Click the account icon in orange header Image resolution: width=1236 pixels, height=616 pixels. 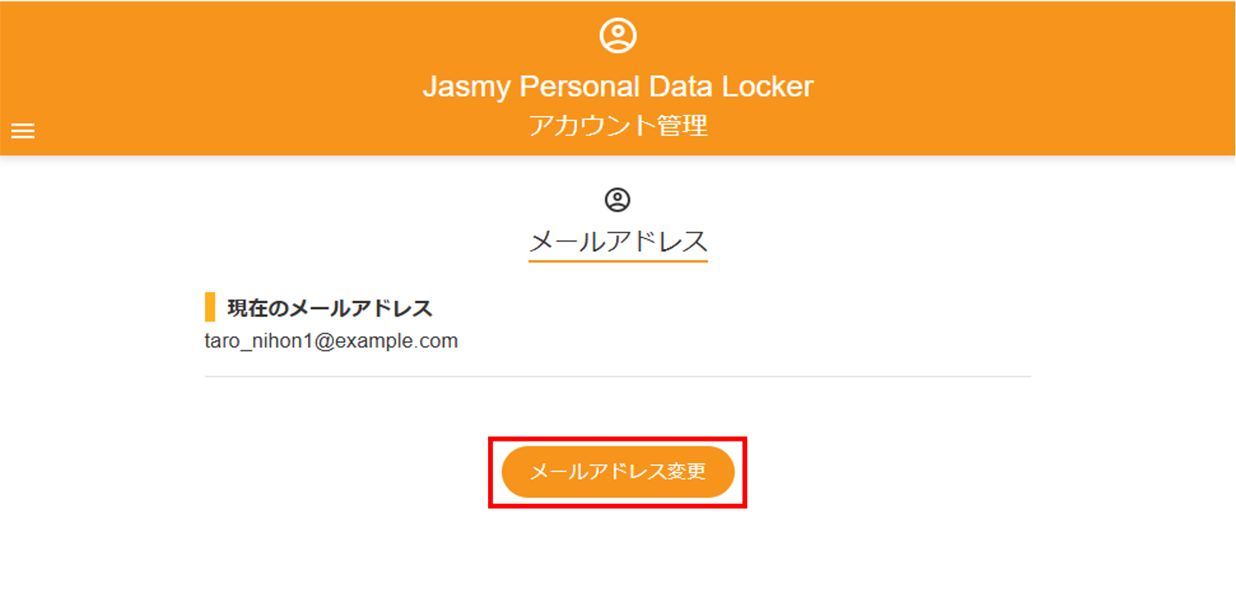618,35
